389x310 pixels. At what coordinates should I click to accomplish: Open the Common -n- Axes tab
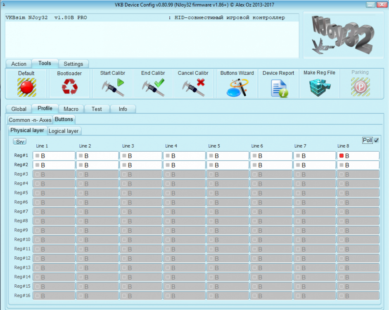pyautogui.click(x=30, y=120)
